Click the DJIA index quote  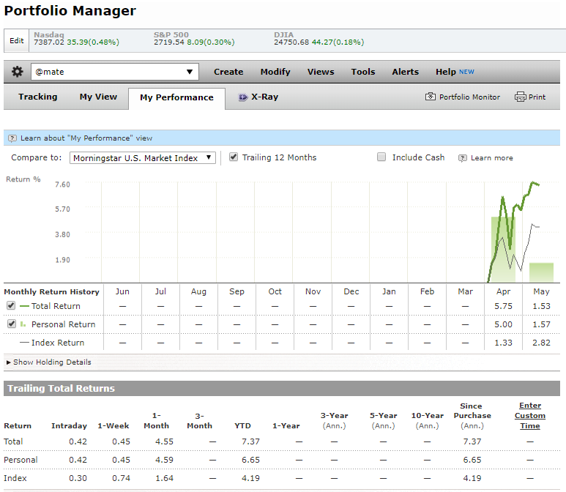pos(319,39)
